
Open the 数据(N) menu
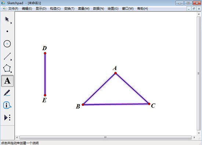point(98,9)
